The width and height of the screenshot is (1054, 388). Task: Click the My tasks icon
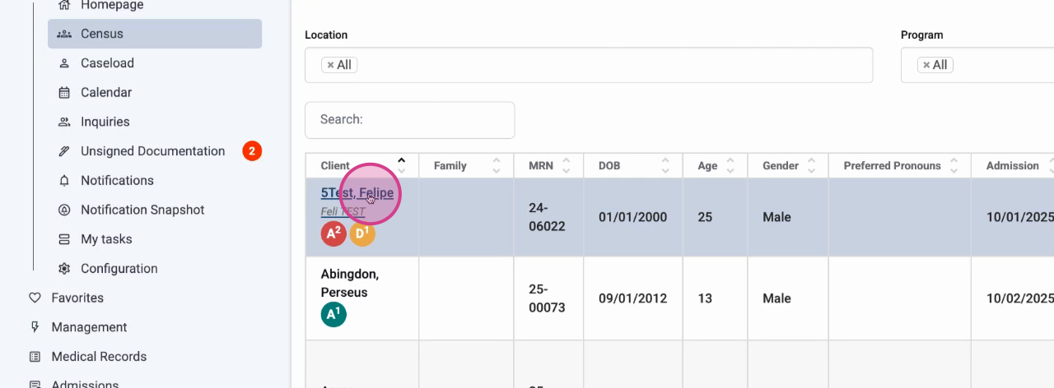(x=64, y=239)
